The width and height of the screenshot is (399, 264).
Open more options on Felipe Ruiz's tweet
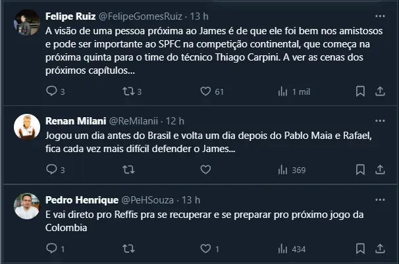(380, 15)
